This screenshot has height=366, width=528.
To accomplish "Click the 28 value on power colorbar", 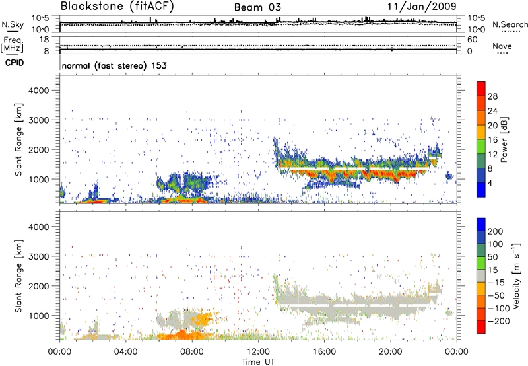I will (x=492, y=96).
